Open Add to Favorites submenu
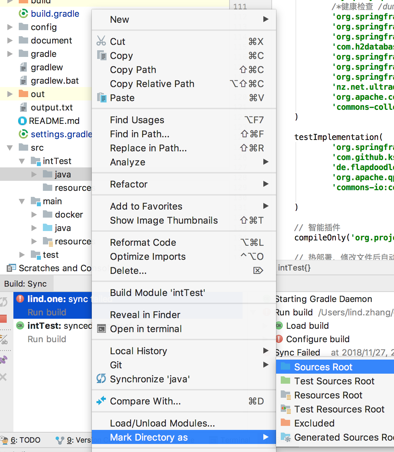 pyautogui.click(x=184, y=206)
